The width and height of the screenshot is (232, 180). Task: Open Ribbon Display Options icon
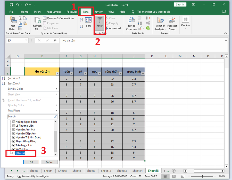pyautogui.click(x=194, y=5)
